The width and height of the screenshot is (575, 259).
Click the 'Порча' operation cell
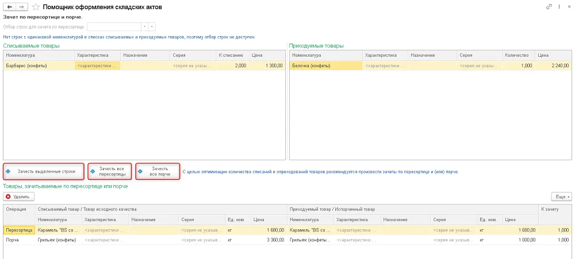pyautogui.click(x=20, y=240)
